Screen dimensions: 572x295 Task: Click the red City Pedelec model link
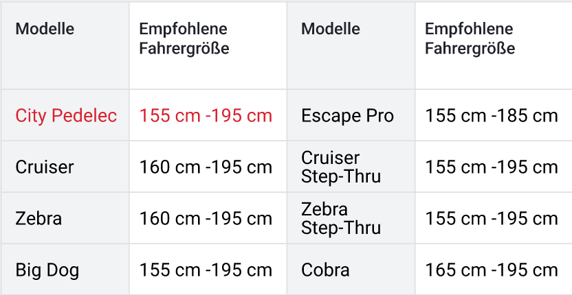pos(66,115)
